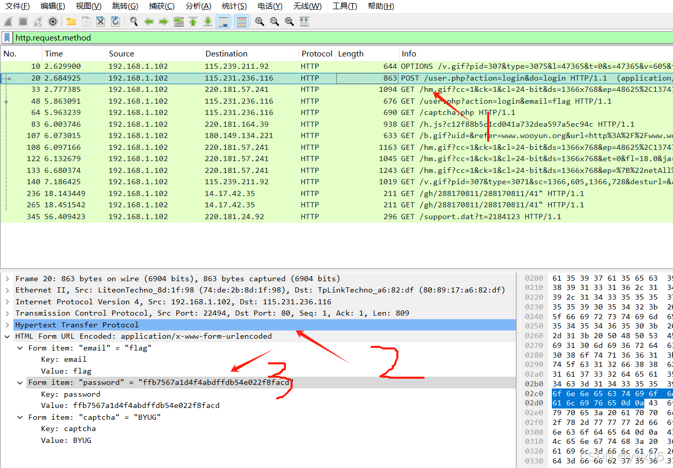Open the display filter bookmarks
This screenshot has width=673, height=468.
coord(6,37)
